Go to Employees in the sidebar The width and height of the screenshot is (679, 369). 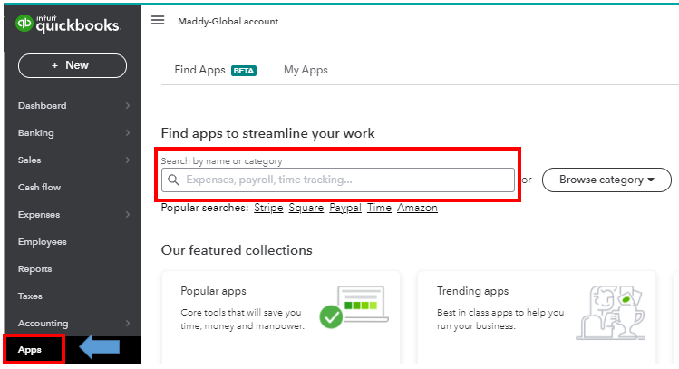pyautogui.click(x=43, y=242)
